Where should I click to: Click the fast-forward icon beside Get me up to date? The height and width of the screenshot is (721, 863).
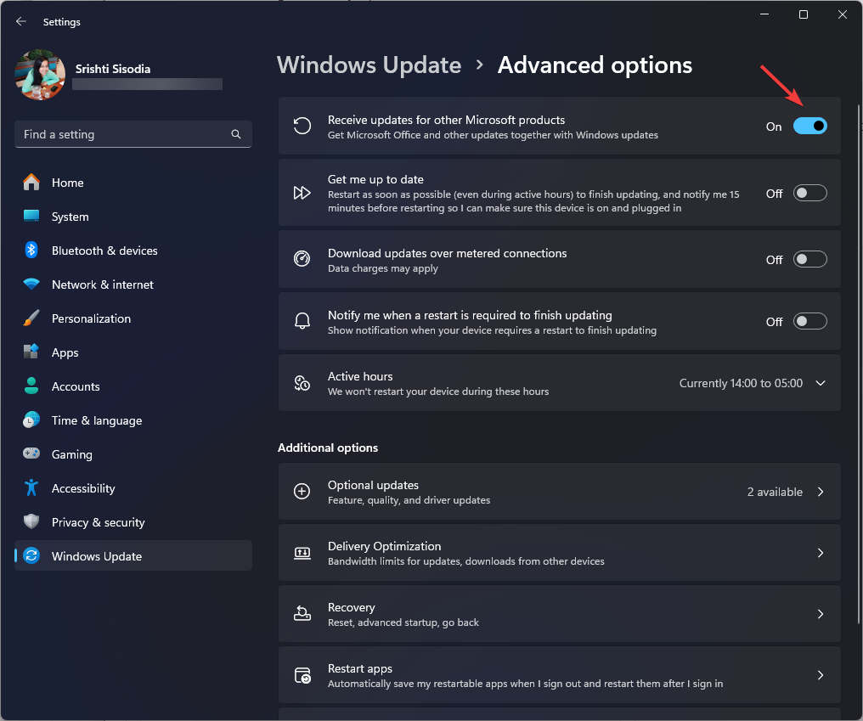[x=302, y=193]
